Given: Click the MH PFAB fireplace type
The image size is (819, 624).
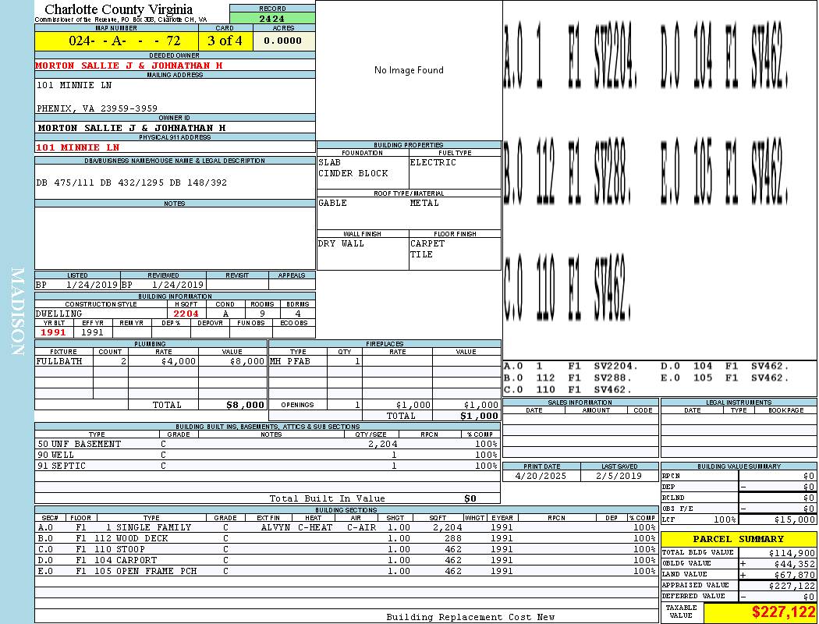Looking at the screenshot, I should click(x=290, y=361).
